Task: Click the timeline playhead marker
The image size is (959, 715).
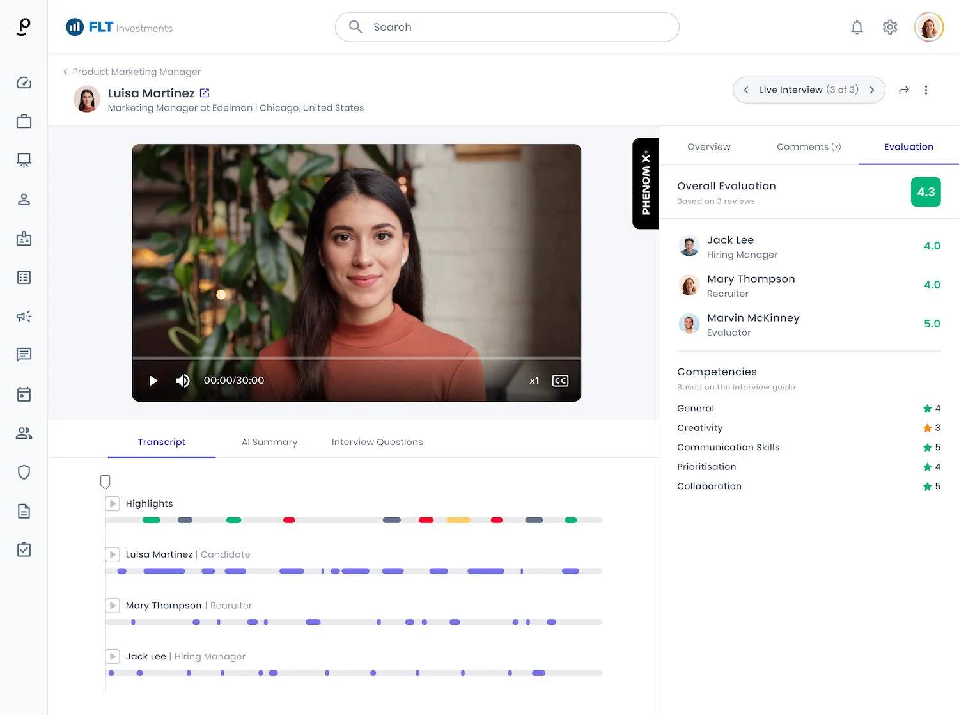Action: 105,482
